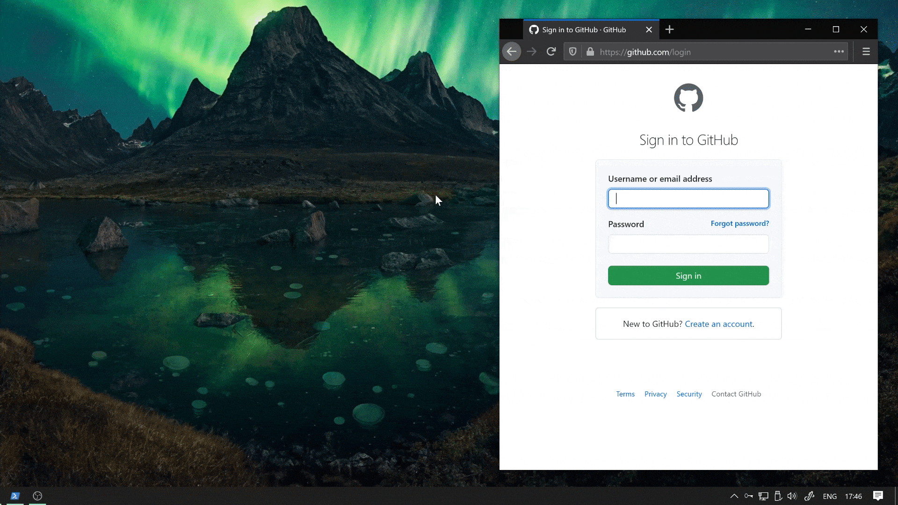Screen dimensions: 898x505
Task: Open the Privacy footer link
Action: pyautogui.click(x=655, y=394)
